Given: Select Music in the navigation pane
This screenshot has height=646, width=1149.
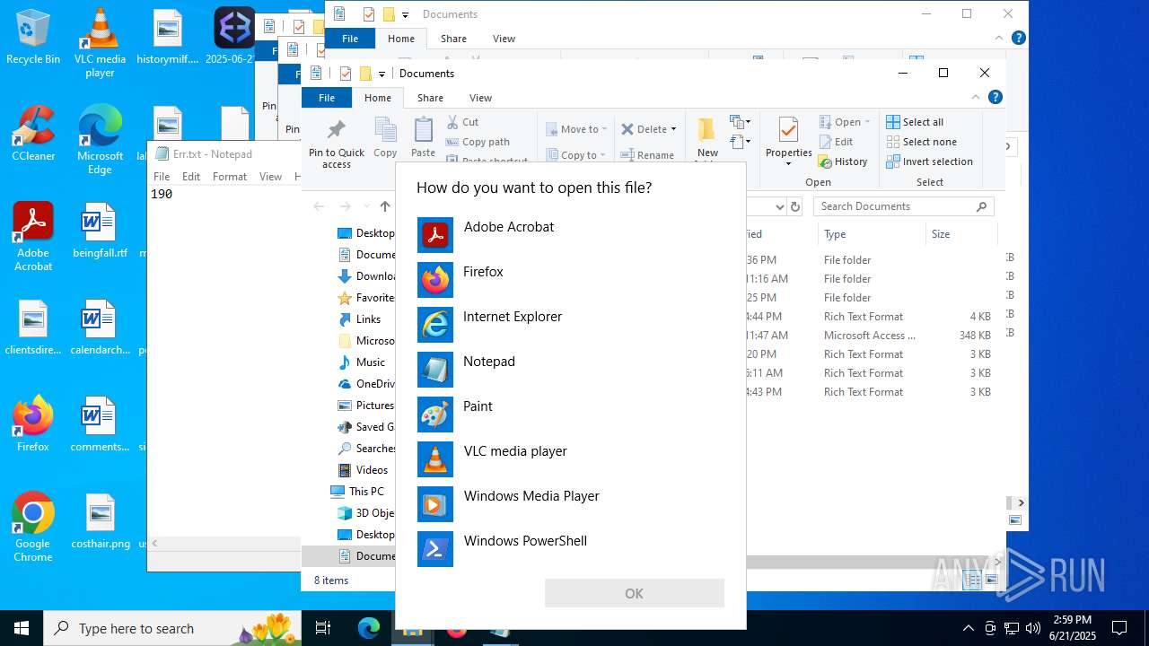Looking at the screenshot, I should (x=362, y=362).
